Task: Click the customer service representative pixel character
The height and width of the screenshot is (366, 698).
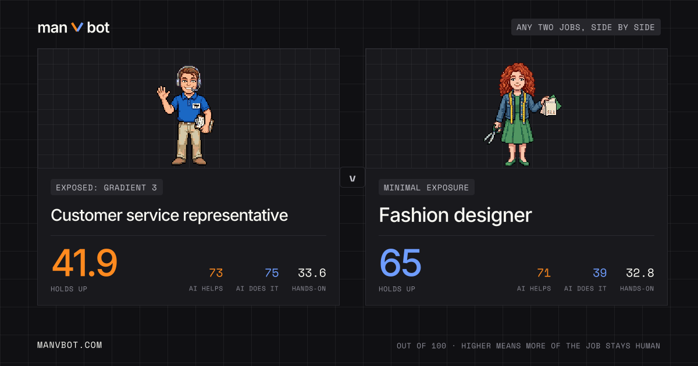Action: tap(186, 115)
